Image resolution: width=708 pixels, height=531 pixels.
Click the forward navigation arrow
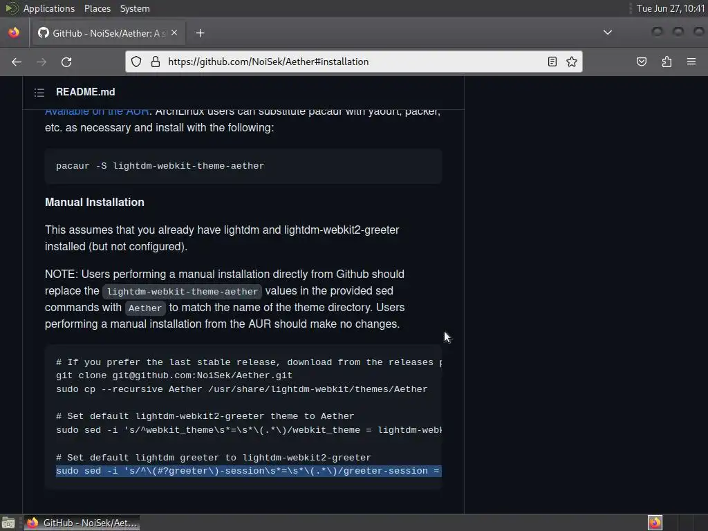pyautogui.click(x=41, y=62)
